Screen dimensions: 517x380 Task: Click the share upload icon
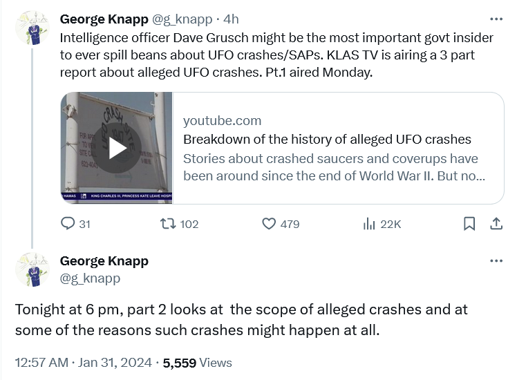[496, 224]
